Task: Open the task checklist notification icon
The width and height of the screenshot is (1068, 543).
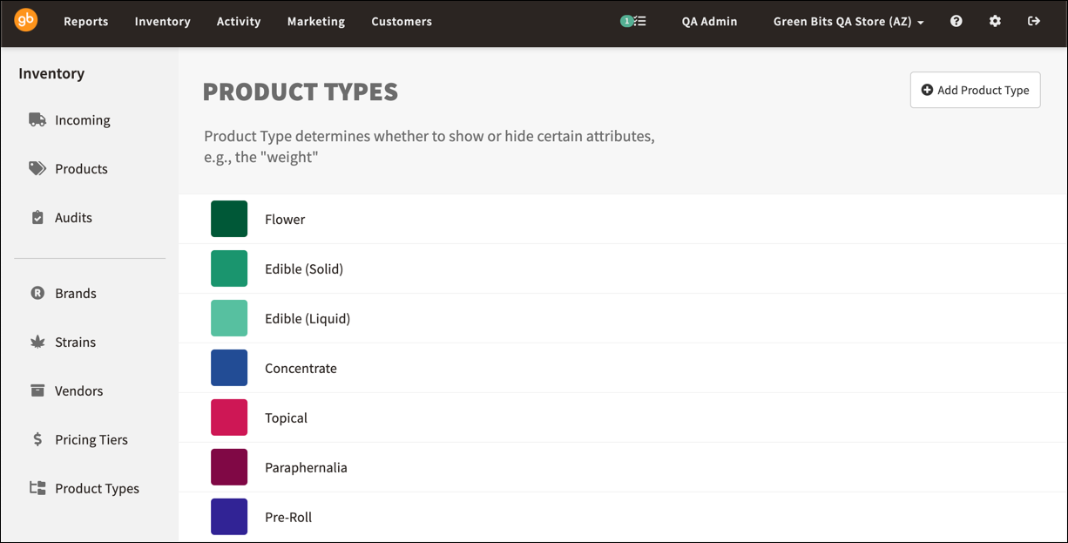Action: [633, 21]
